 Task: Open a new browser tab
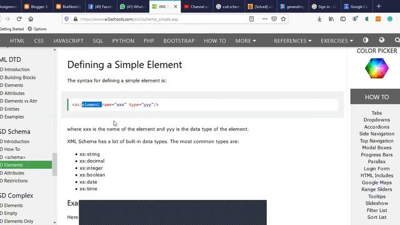click(x=379, y=6)
